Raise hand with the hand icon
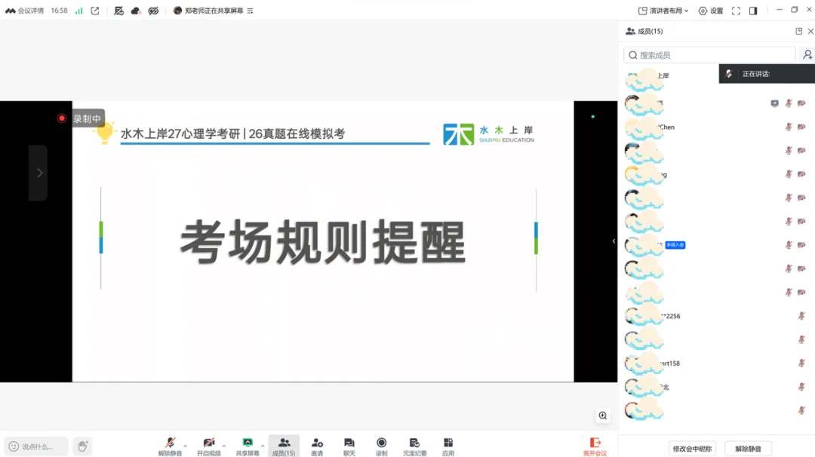Image resolution: width=815 pixels, height=457 pixels. [x=83, y=446]
